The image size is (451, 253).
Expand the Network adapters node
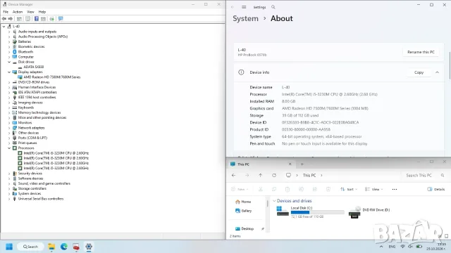[x=9, y=128]
